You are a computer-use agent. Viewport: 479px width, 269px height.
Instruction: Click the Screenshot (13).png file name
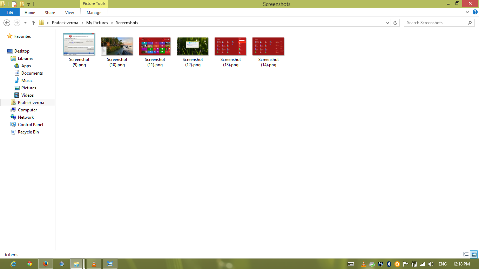tap(230, 62)
